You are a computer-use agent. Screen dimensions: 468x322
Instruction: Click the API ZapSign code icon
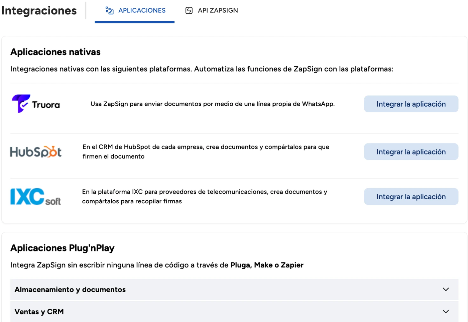[189, 11]
